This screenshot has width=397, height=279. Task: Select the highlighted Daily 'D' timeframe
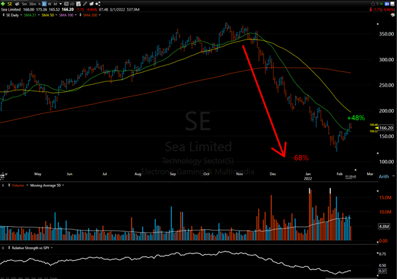tap(44, 4)
